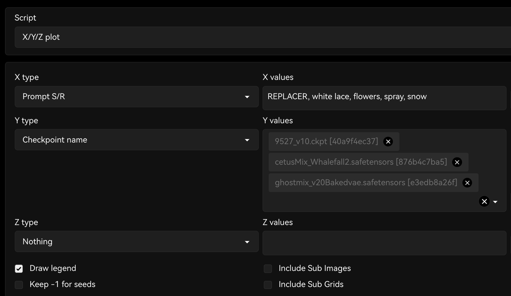This screenshot has height=296, width=511.
Task: Open the Y type Checkpoint name dropdown
Action: (x=137, y=140)
